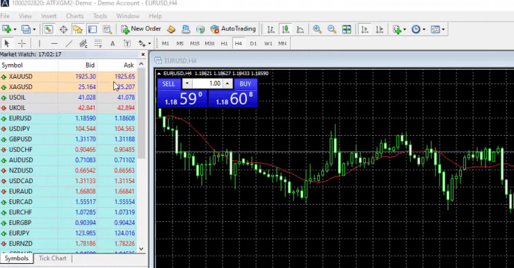Open the Charts menu
Image resolution: width=514 pixels, height=268 pixels.
74,16
